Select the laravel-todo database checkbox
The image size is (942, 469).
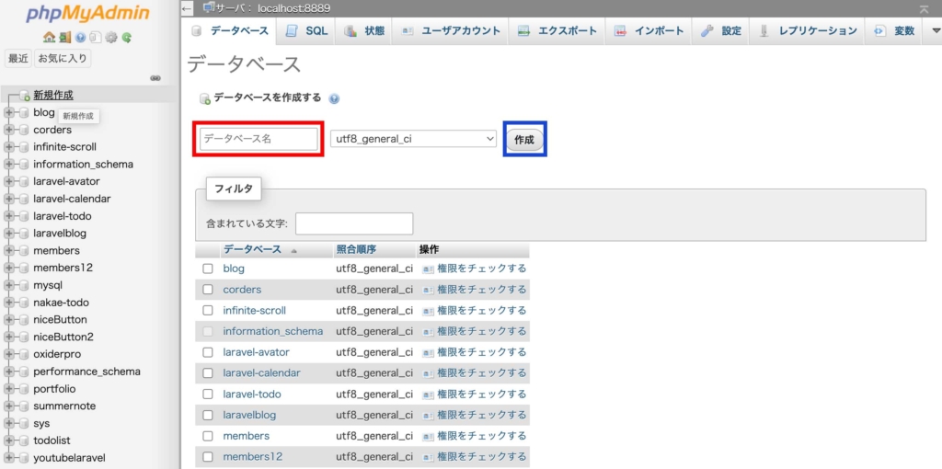208,395
